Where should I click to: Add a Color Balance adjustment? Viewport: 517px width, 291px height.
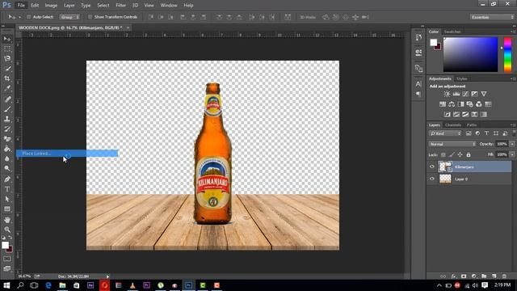click(452, 104)
